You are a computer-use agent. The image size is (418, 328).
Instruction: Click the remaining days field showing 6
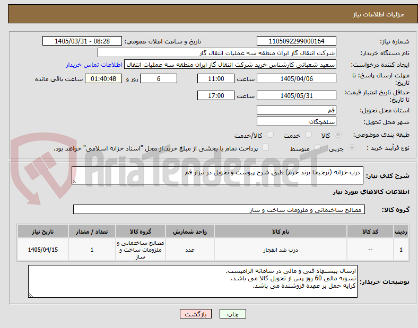pos(159,78)
